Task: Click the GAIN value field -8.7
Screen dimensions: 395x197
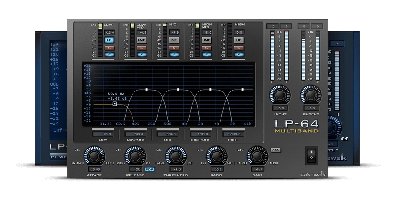Action: click(258, 169)
